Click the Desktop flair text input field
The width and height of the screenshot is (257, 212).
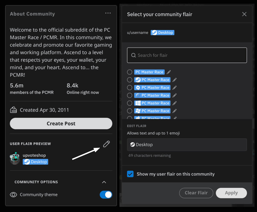click(187, 145)
